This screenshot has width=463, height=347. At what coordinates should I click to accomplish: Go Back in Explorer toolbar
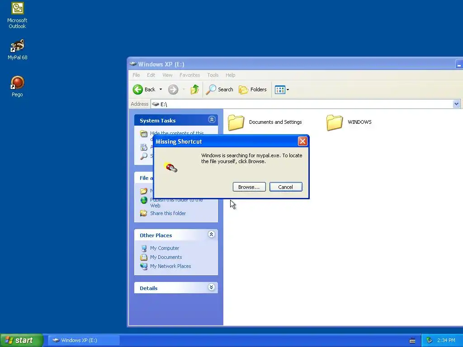(x=144, y=89)
